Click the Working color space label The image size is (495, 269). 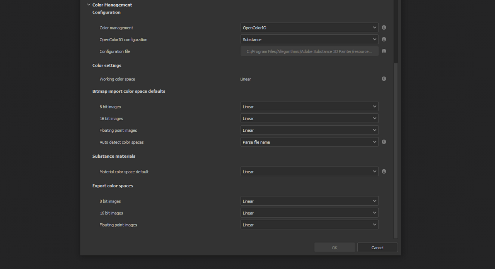tap(117, 79)
